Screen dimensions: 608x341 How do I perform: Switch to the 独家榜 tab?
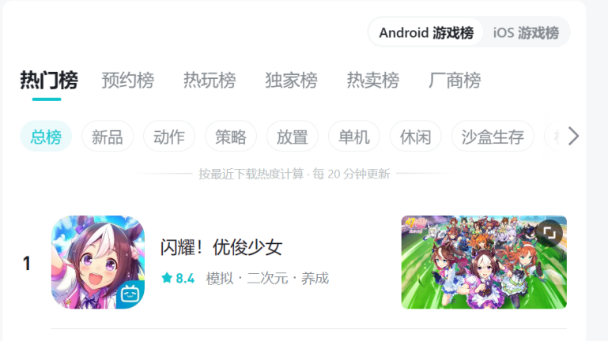(x=291, y=81)
